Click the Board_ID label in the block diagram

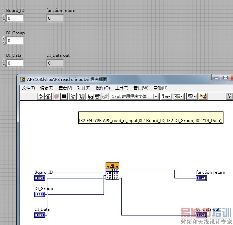(44, 172)
